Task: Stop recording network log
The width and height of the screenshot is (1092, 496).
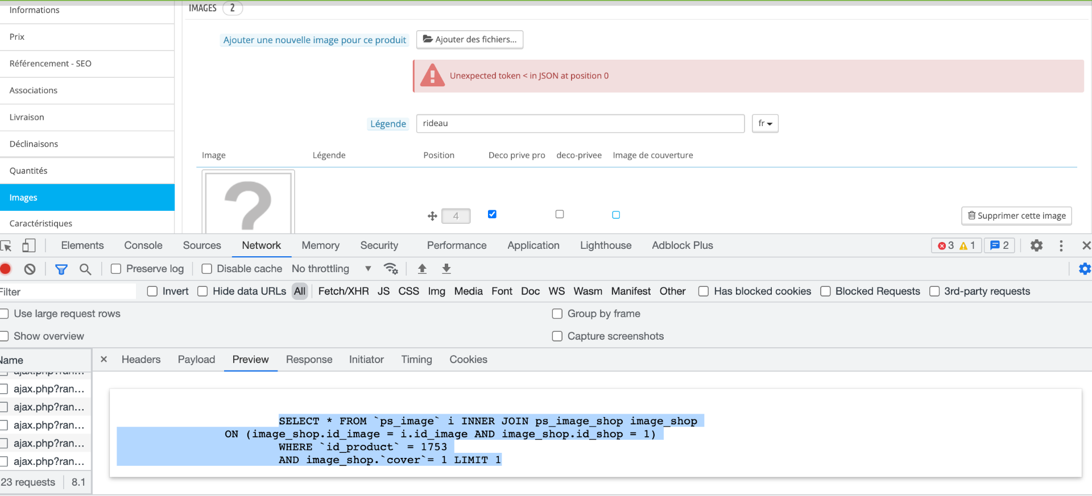Action: tap(6, 269)
